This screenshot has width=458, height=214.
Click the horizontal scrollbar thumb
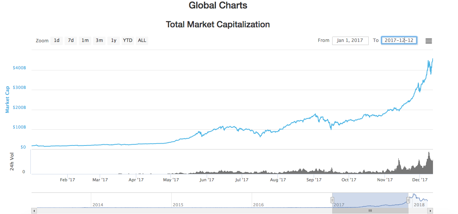[370, 211]
